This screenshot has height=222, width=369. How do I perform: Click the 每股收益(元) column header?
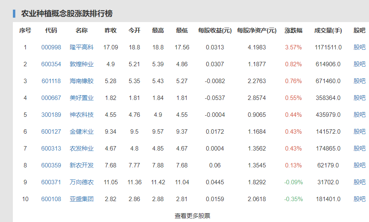click(215, 31)
